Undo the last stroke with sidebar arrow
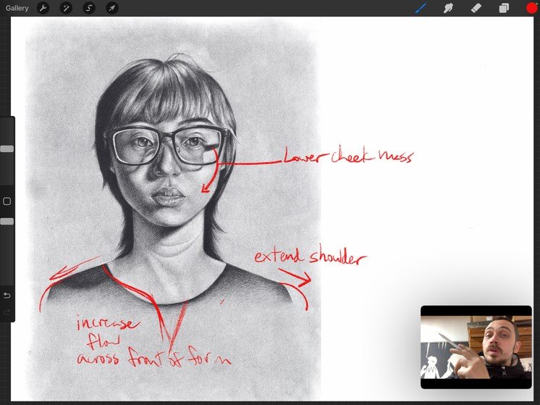This screenshot has width=540, height=405. pyautogui.click(x=7, y=296)
